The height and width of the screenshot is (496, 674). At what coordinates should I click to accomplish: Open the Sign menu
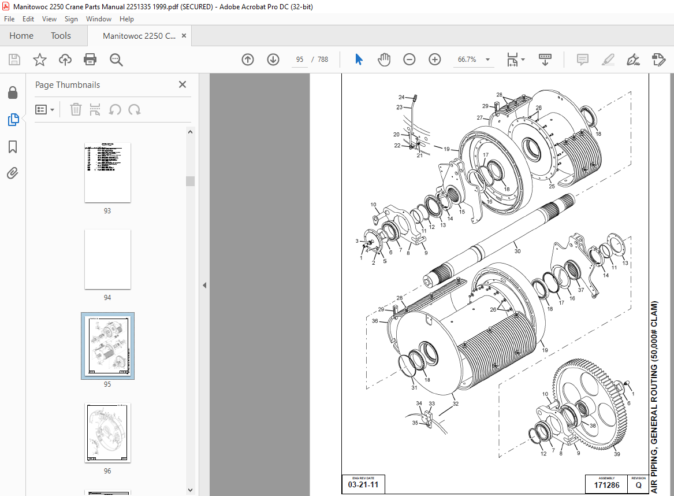[71, 19]
